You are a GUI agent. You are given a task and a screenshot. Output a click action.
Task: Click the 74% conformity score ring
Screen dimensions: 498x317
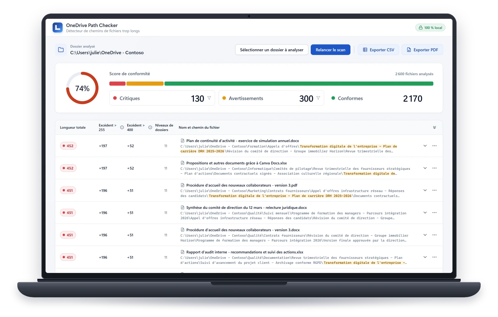click(x=82, y=88)
